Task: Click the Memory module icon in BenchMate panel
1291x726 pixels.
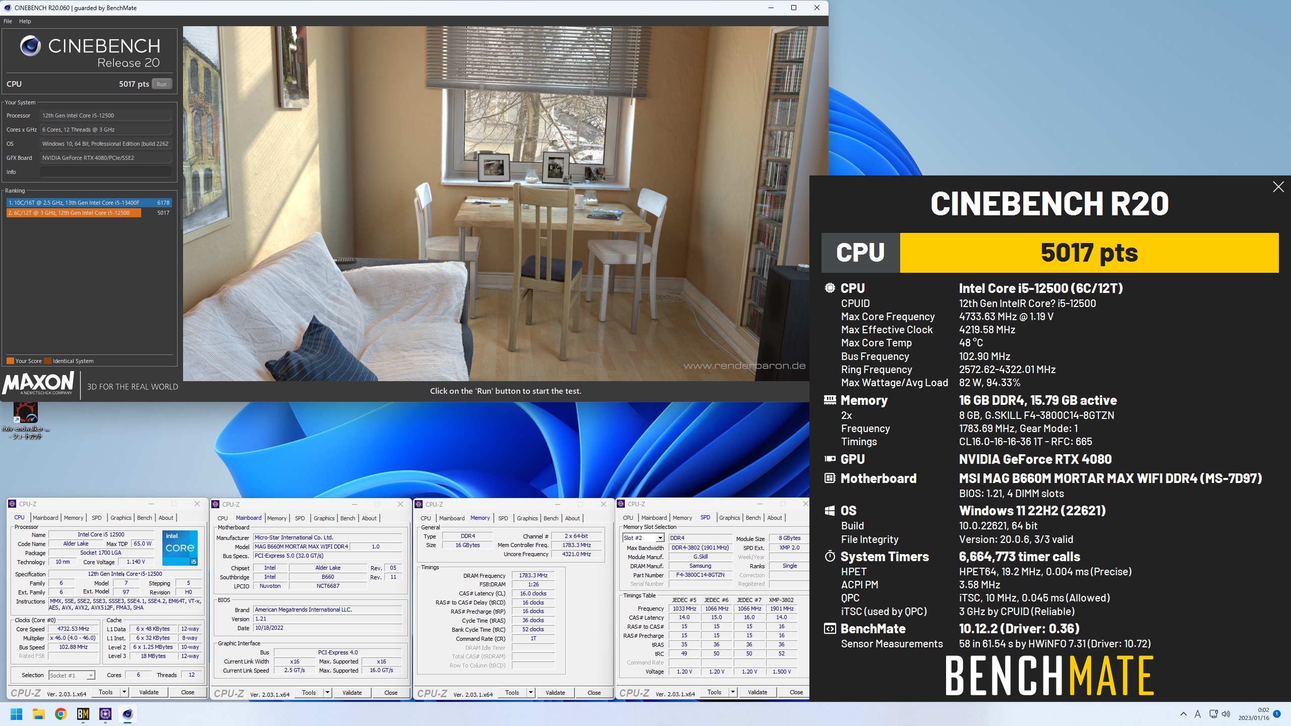Action: coord(830,400)
